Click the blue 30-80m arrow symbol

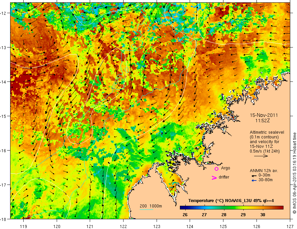point(254,181)
